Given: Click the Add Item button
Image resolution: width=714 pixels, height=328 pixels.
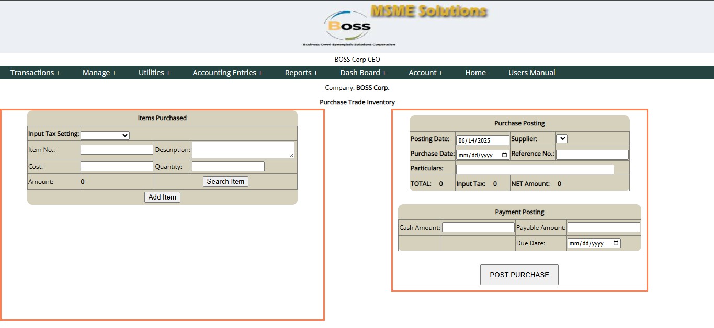Looking at the screenshot, I should point(162,197).
